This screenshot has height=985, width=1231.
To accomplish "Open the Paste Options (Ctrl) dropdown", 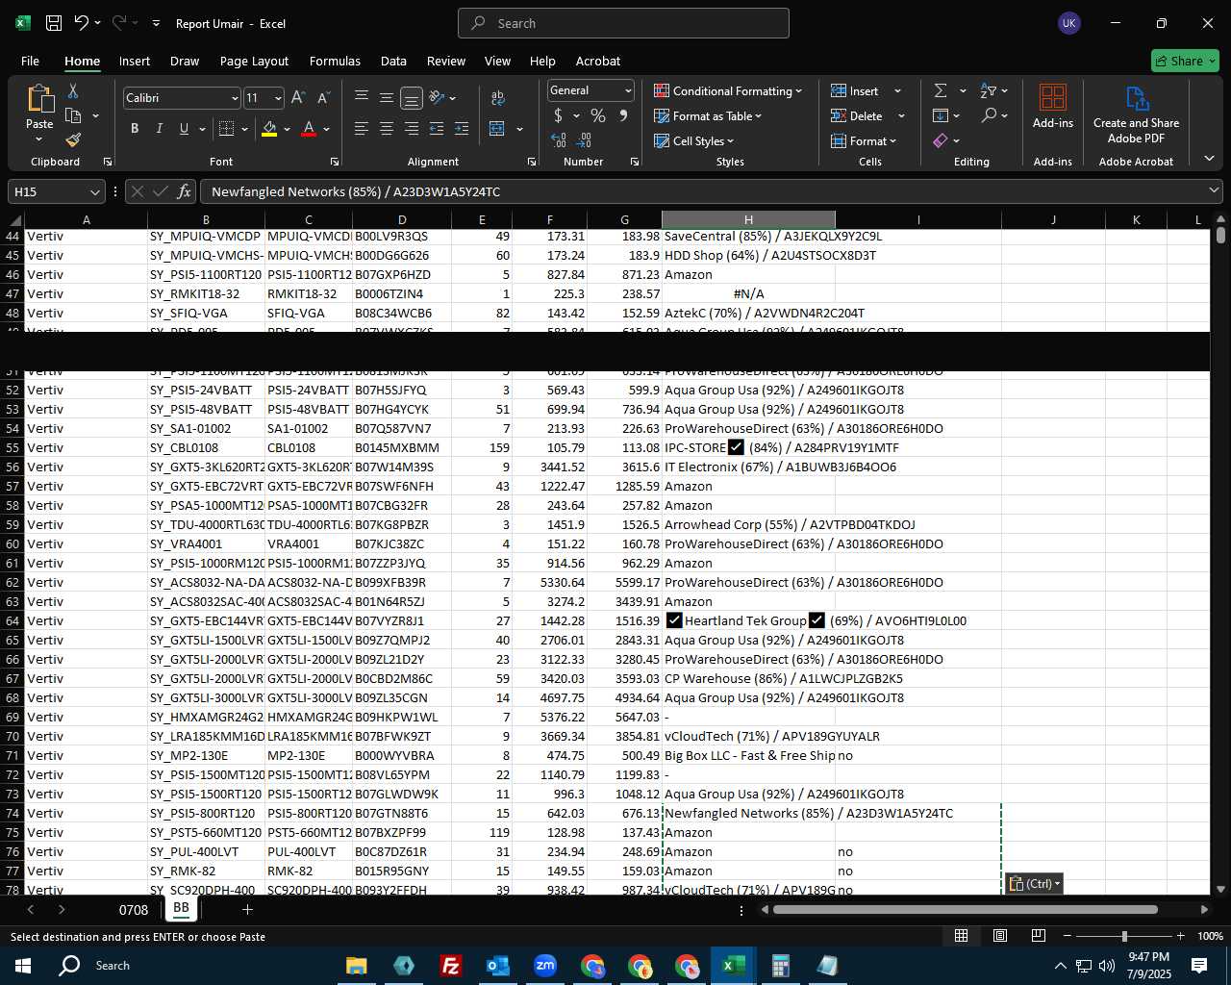I will (1034, 883).
